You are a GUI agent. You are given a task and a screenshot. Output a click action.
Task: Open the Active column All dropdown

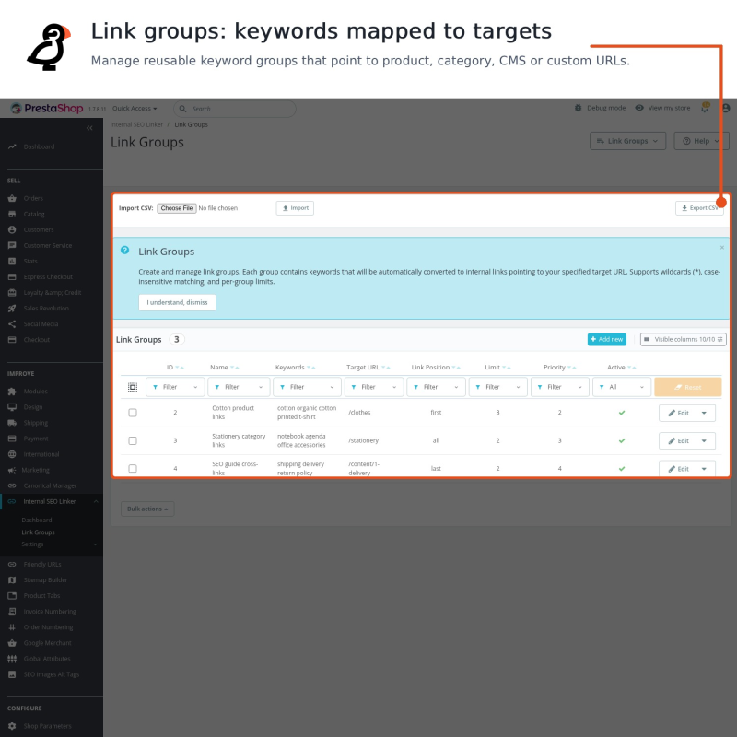[x=621, y=387]
